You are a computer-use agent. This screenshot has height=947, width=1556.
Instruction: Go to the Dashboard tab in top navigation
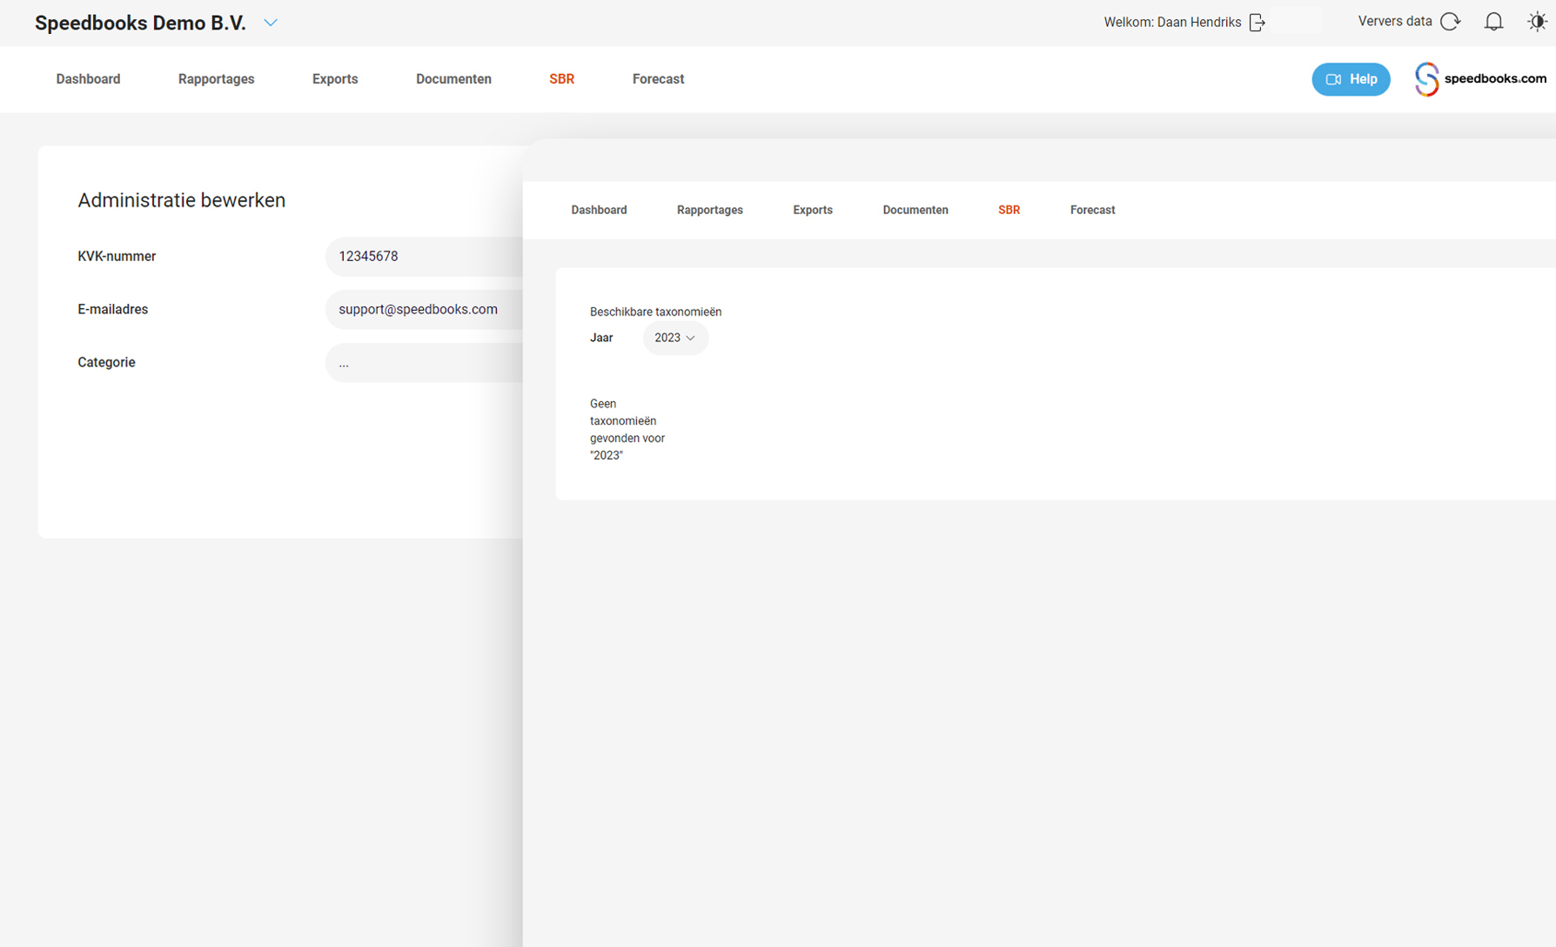[x=88, y=79]
